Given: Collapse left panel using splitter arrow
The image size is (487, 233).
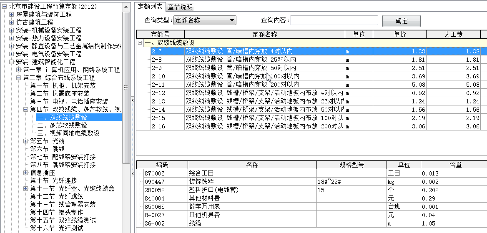Looking at the screenshot, I should [x=133, y=100].
